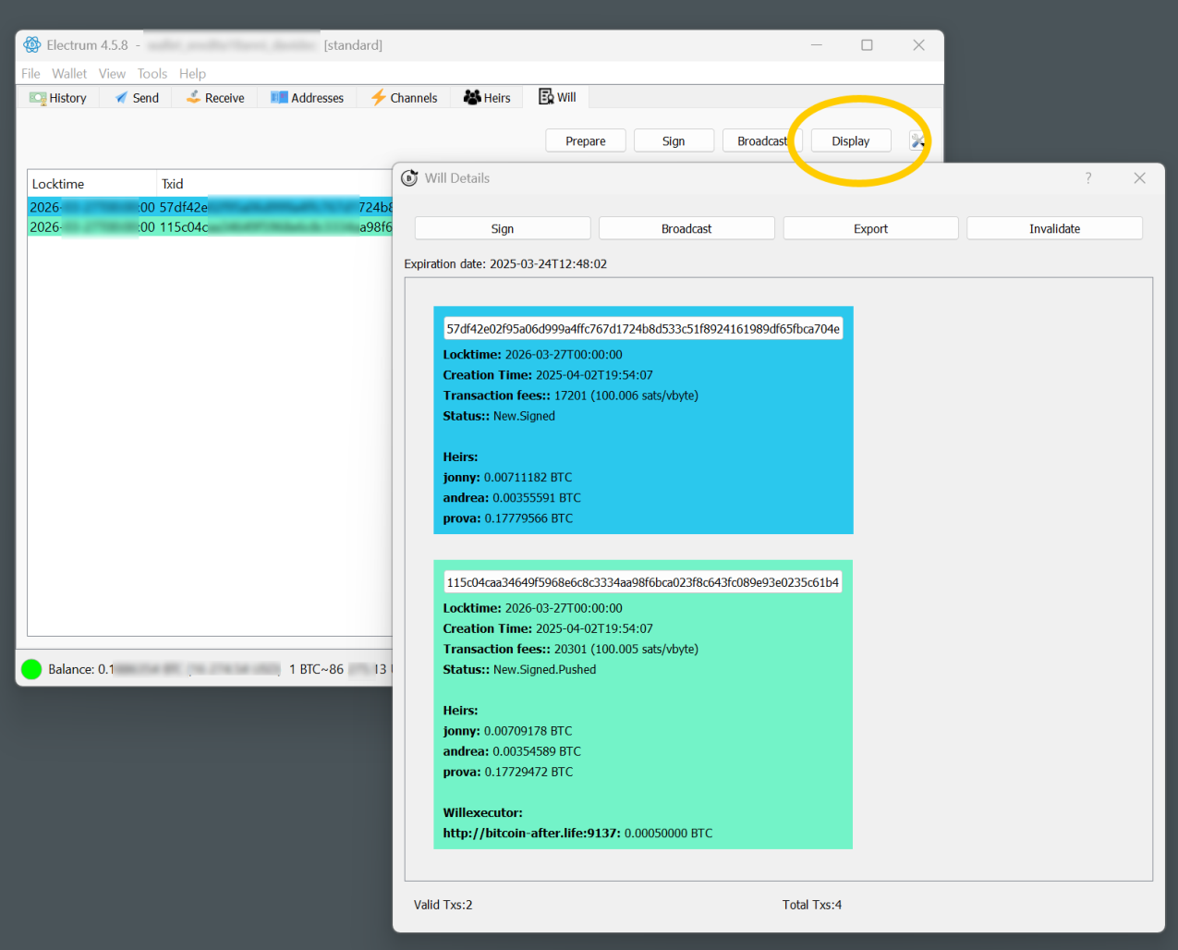Screen dimensions: 1178x950
Task: Select the Will tab
Action: coord(557,96)
